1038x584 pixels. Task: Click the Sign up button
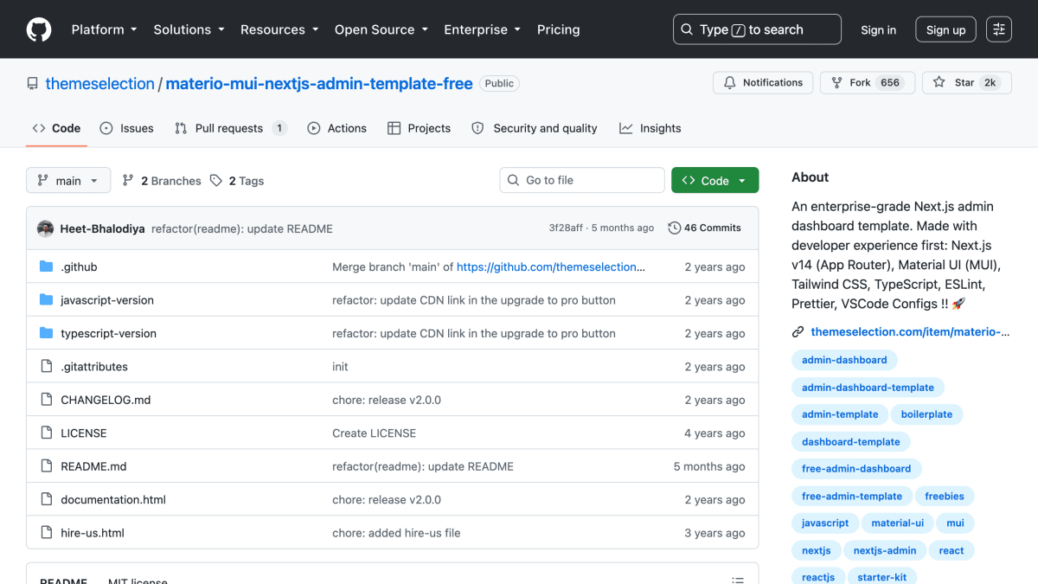(945, 29)
